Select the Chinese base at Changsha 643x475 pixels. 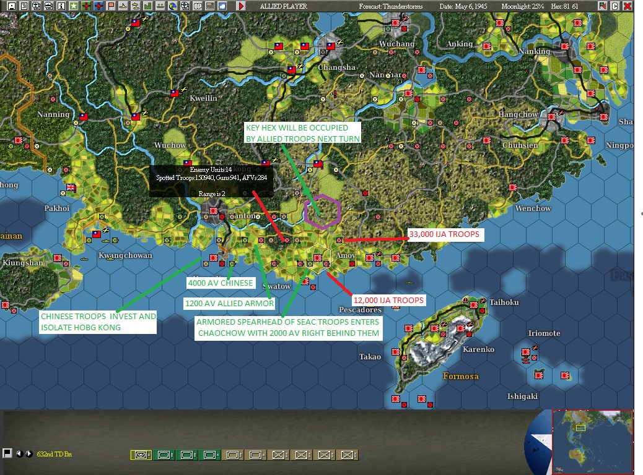pos(331,46)
